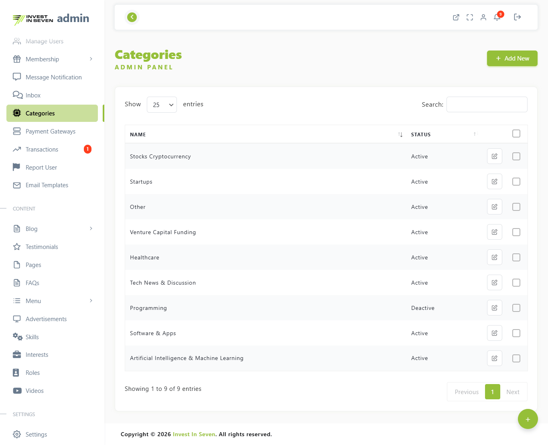Select the Startups row checkbox
548x445 pixels.
516,182
